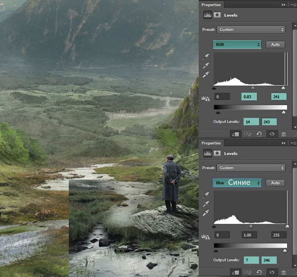Click shadow input field showing 0 in RGB panel

click(x=222, y=97)
